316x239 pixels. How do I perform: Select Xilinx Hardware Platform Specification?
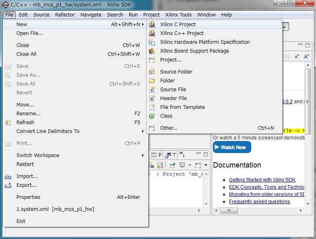pyautogui.click(x=214, y=42)
